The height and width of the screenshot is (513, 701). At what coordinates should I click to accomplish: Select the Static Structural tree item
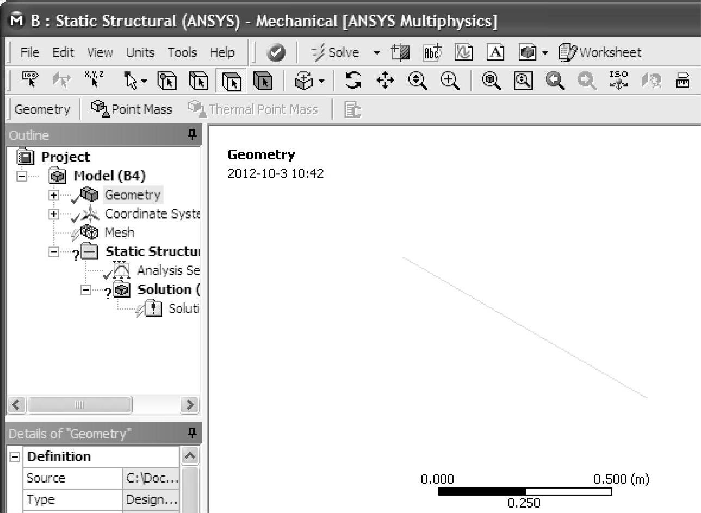(153, 251)
